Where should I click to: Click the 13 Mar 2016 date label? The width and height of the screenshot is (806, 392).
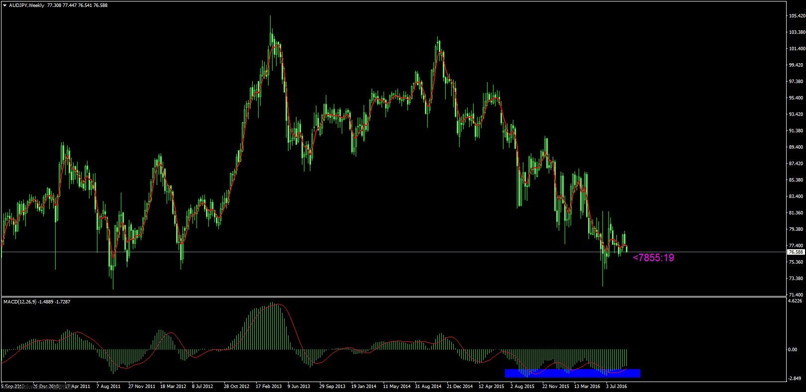click(x=587, y=386)
